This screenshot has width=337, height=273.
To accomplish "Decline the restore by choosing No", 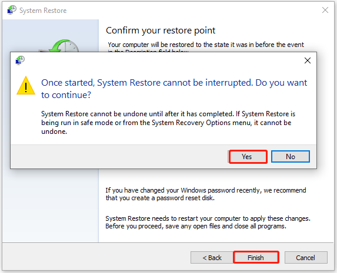I will pos(291,156).
